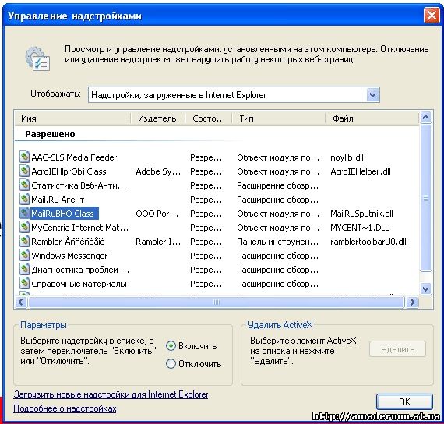This screenshot has width=444, height=424.
Task: Click the horizontal scrollbar right arrow
Action: coord(412,302)
